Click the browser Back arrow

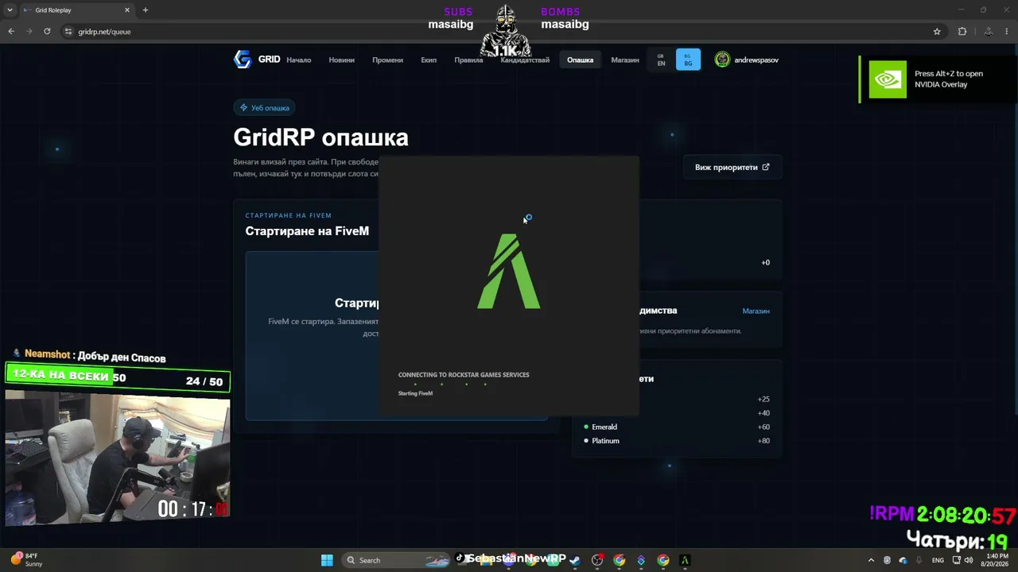[11, 32]
